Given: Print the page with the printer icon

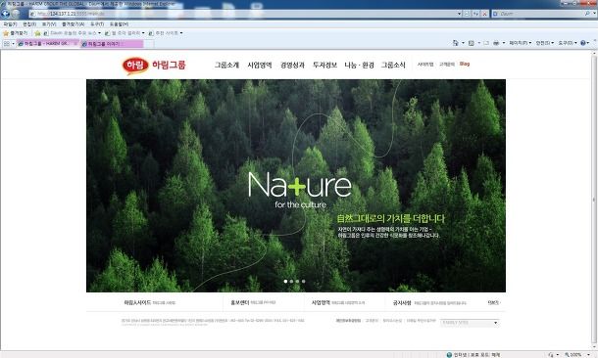Looking at the screenshot, I should 496,43.
